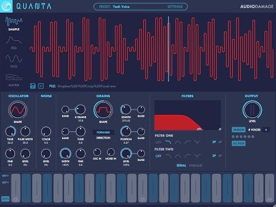Viewport: 276px width, 207px height.
Task: Select bandpass shape for Filter Two
Action: click(x=178, y=156)
